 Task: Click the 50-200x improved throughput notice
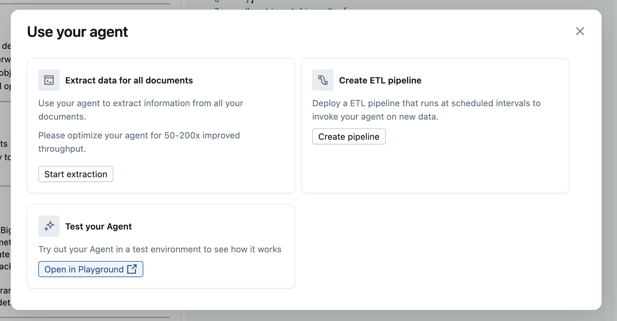coord(139,142)
